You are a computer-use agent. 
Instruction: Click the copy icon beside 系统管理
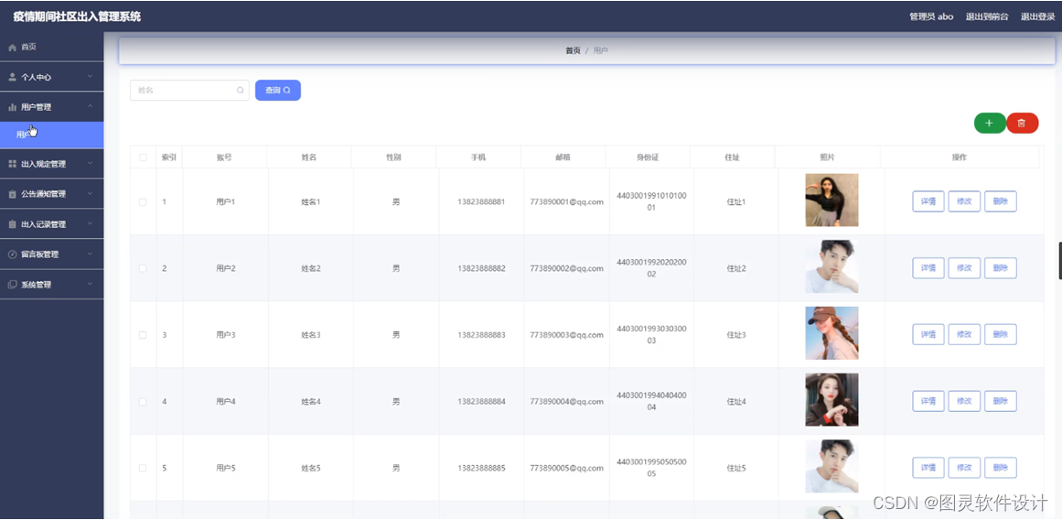[x=12, y=285]
